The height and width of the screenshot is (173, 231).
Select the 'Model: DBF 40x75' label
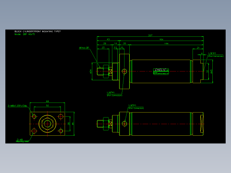coord(24,34)
